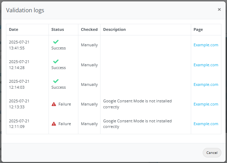
Task: Click the Manually cell in the 13:41:55 row
Action: point(89,45)
